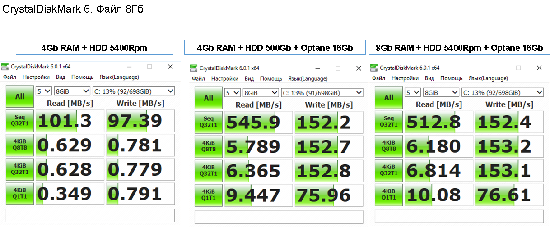Select 101.3 sequential read value
The width and height of the screenshot is (550, 227).
tap(70, 121)
